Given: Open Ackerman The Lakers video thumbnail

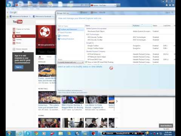Looking at the screenshot, I should (x=49, y=97).
